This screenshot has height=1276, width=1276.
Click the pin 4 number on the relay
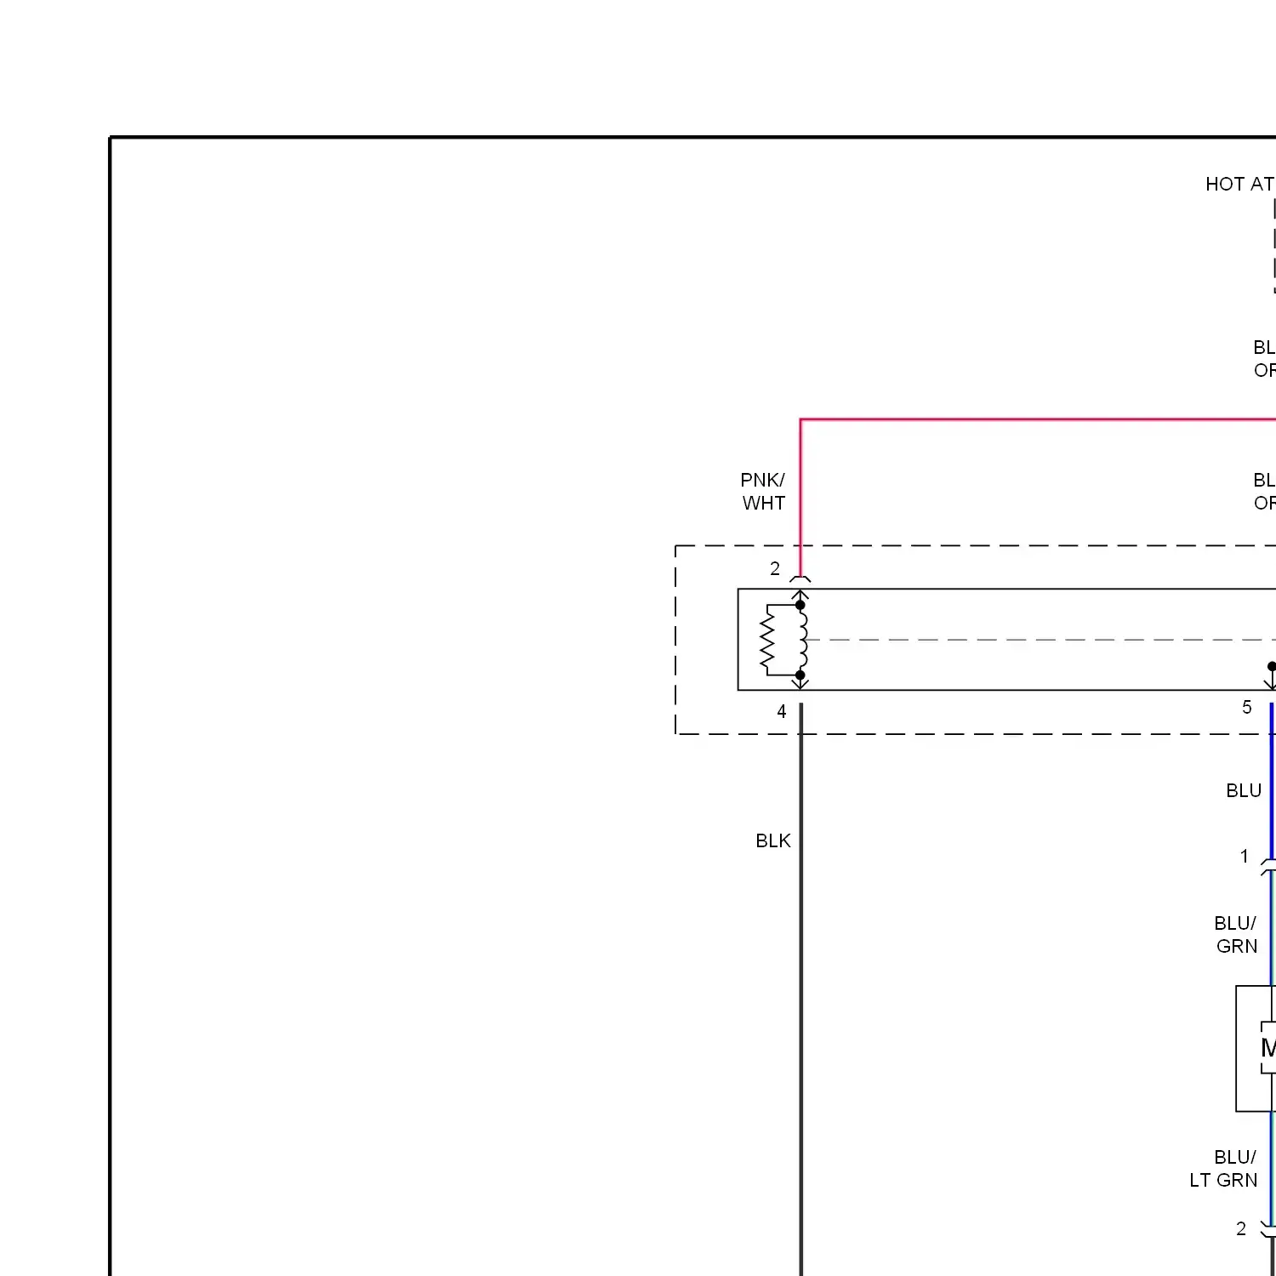coord(782,711)
